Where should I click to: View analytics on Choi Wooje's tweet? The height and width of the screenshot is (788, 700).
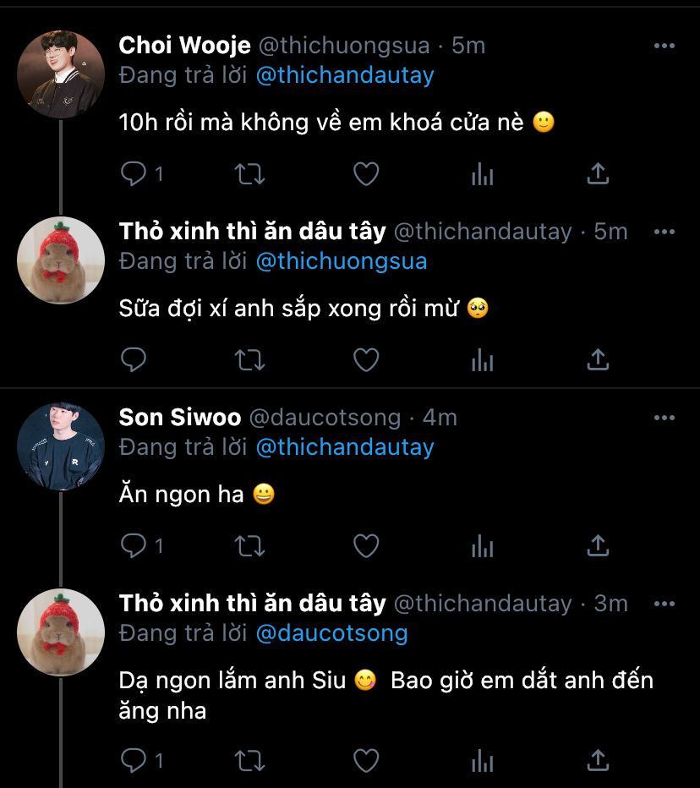(x=482, y=174)
